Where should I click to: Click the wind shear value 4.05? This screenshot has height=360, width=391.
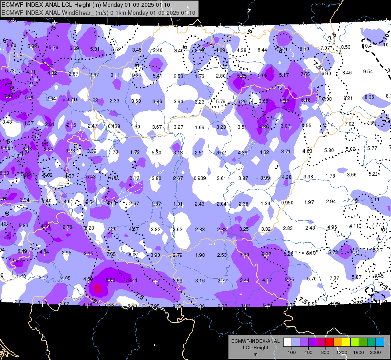(66, 278)
